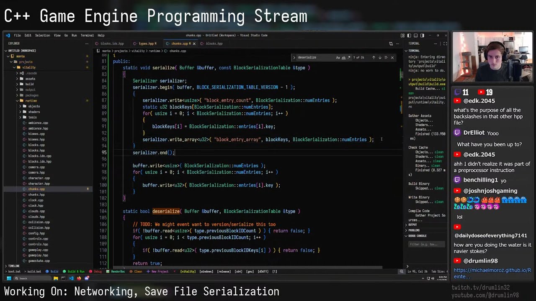
Task: Open VS Code from taskbar
Action: (x=71, y=278)
